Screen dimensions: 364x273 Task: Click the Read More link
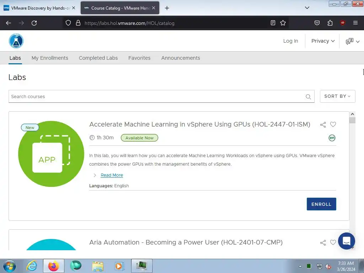[x=112, y=175]
